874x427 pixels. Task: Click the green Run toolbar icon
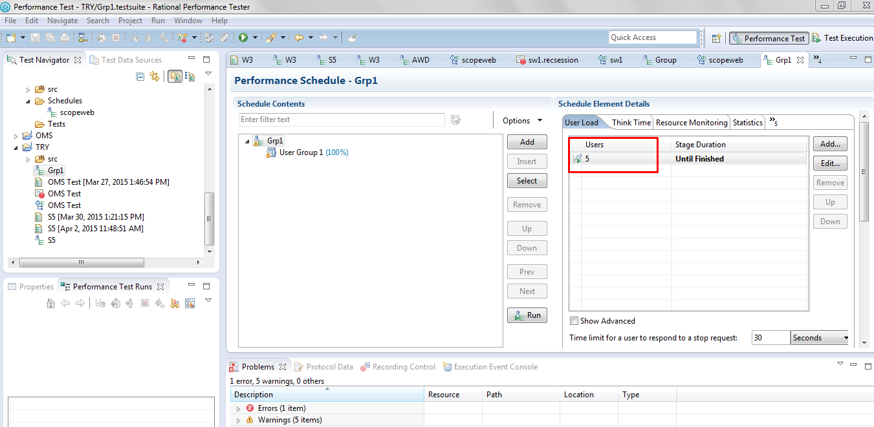[x=243, y=37]
